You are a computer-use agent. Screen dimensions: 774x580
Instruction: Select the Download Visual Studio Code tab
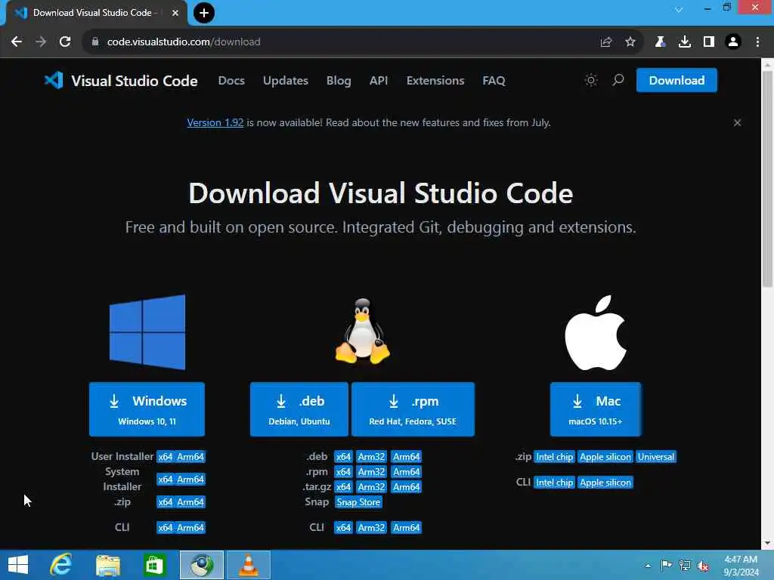point(91,13)
